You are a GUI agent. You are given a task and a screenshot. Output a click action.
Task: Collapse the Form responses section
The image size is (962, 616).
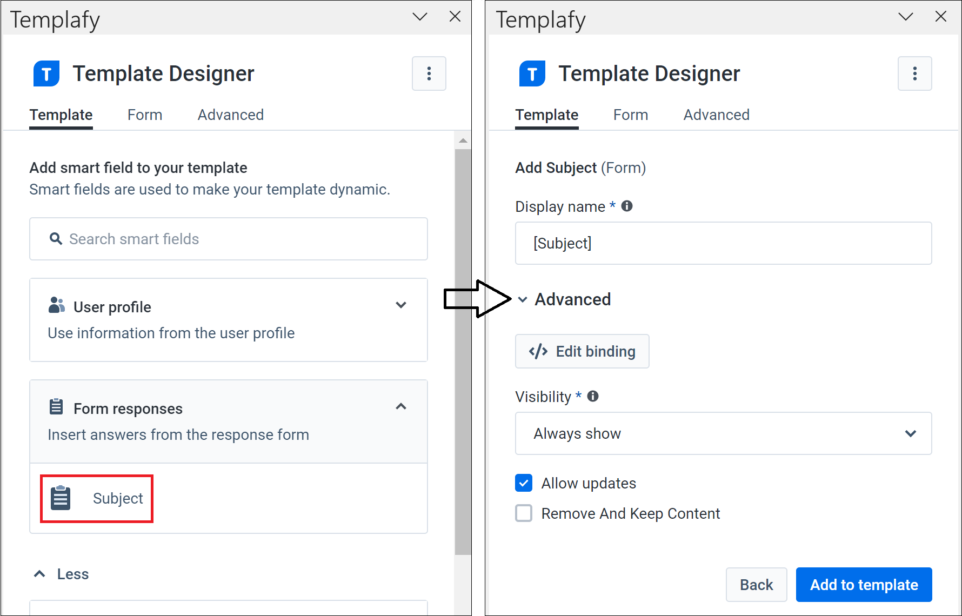click(x=401, y=406)
